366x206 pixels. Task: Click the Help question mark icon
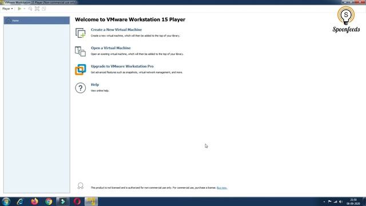[x=81, y=88]
